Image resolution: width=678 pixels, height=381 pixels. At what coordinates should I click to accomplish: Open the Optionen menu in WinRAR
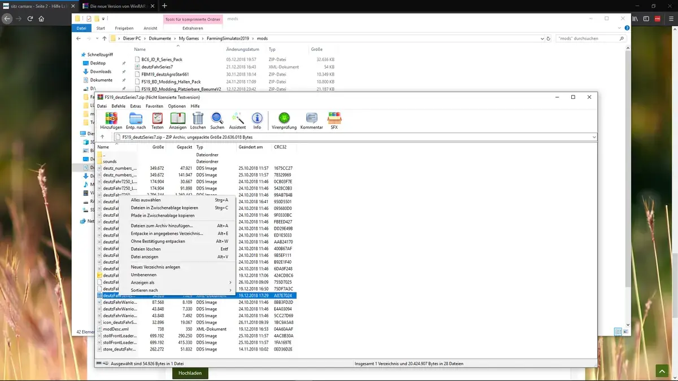[176, 106]
